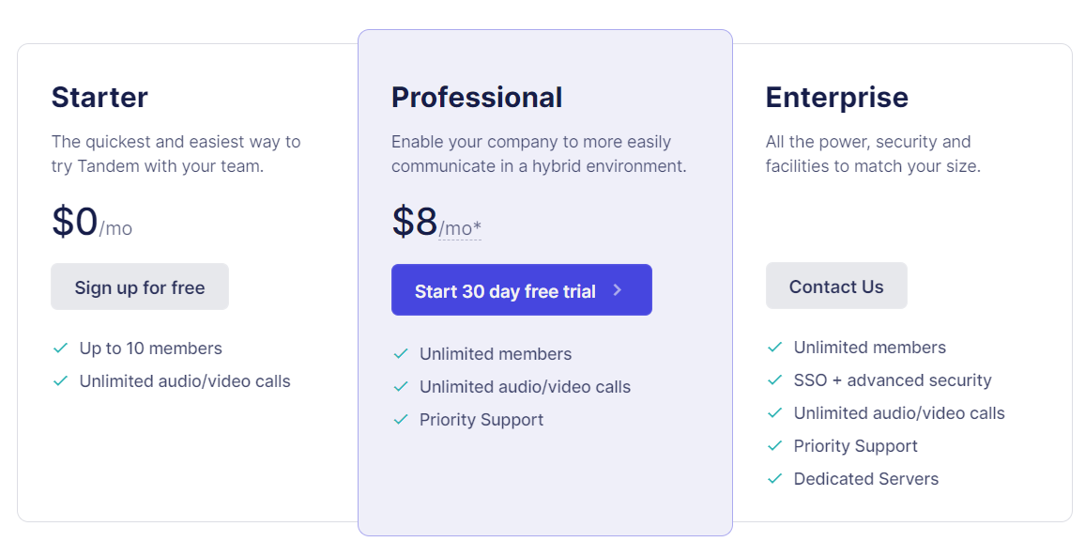
Task: Click checkmark beside SSO + advanced security
Action: (774, 380)
